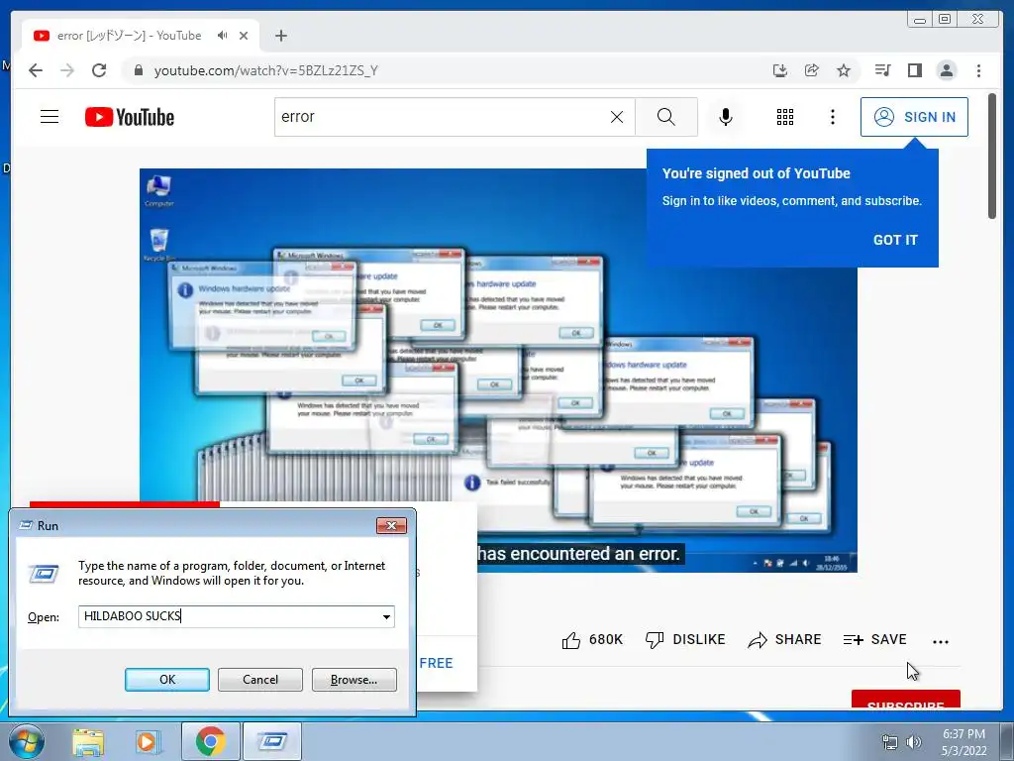Clear the YouTube search box text
Screen dimensions: 1014x761
tap(617, 117)
